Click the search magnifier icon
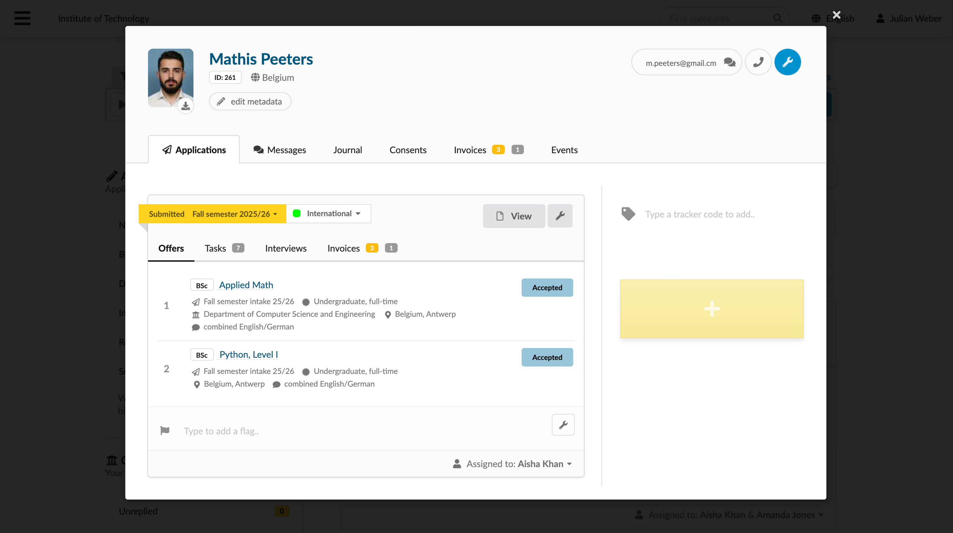The width and height of the screenshot is (953, 533). click(x=778, y=18)
